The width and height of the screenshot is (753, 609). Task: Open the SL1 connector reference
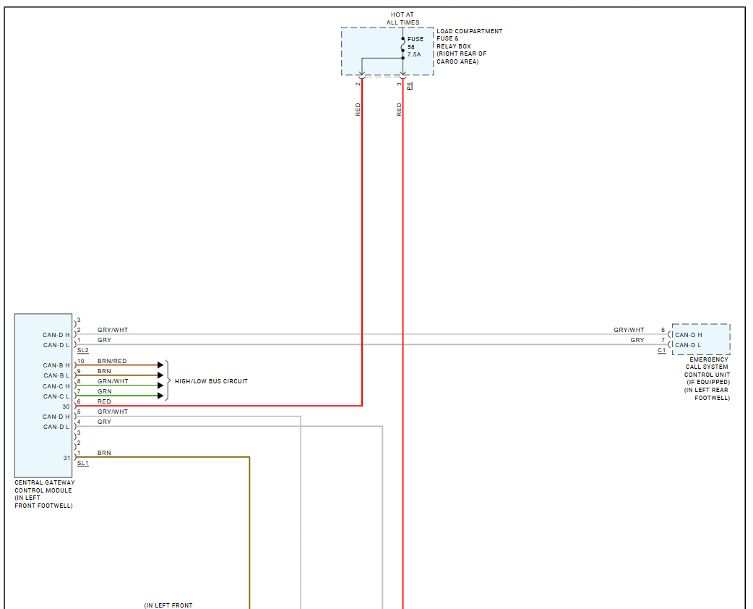coord(82,464)
